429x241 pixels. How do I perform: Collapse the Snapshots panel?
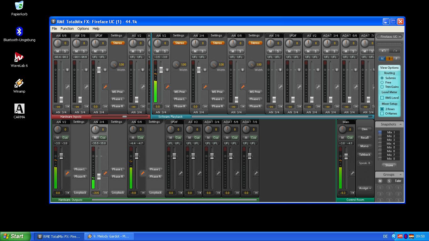click(x=400, y=125)
